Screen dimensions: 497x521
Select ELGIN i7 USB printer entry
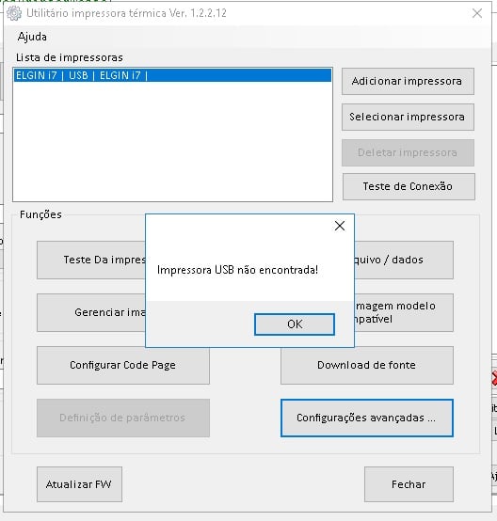click(x=172, y=75)
